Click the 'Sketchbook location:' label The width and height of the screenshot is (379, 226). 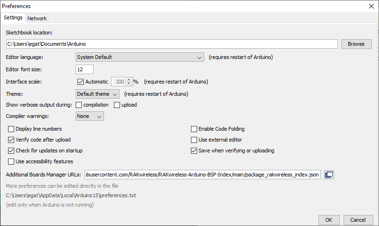tap(29, 33)
